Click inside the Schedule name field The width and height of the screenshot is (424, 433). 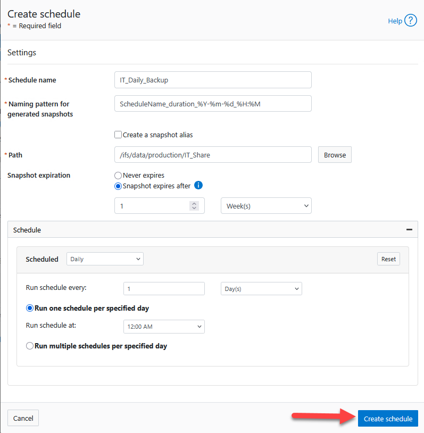click(x=213, y=80)
